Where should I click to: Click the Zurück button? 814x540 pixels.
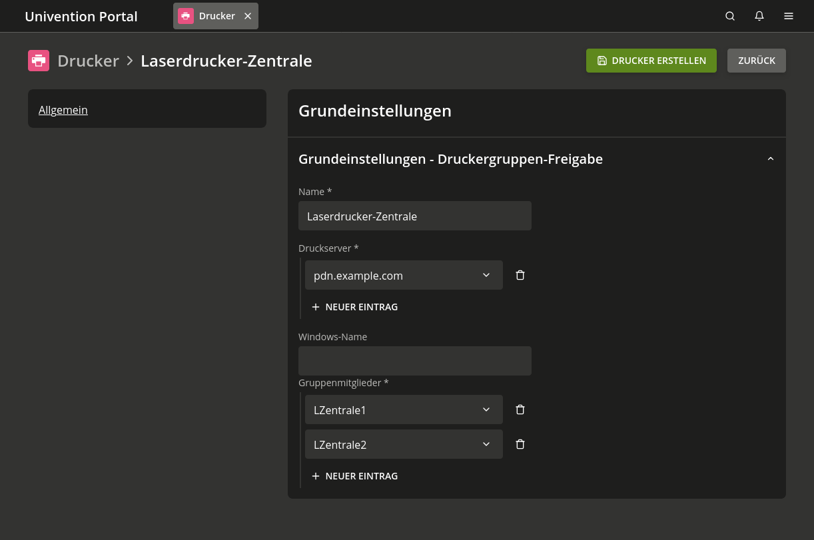pyautogui.click(x=756, y=61)
